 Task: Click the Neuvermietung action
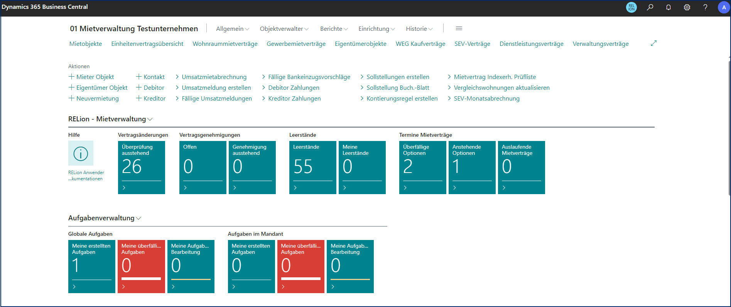click(x=97, y=99)
